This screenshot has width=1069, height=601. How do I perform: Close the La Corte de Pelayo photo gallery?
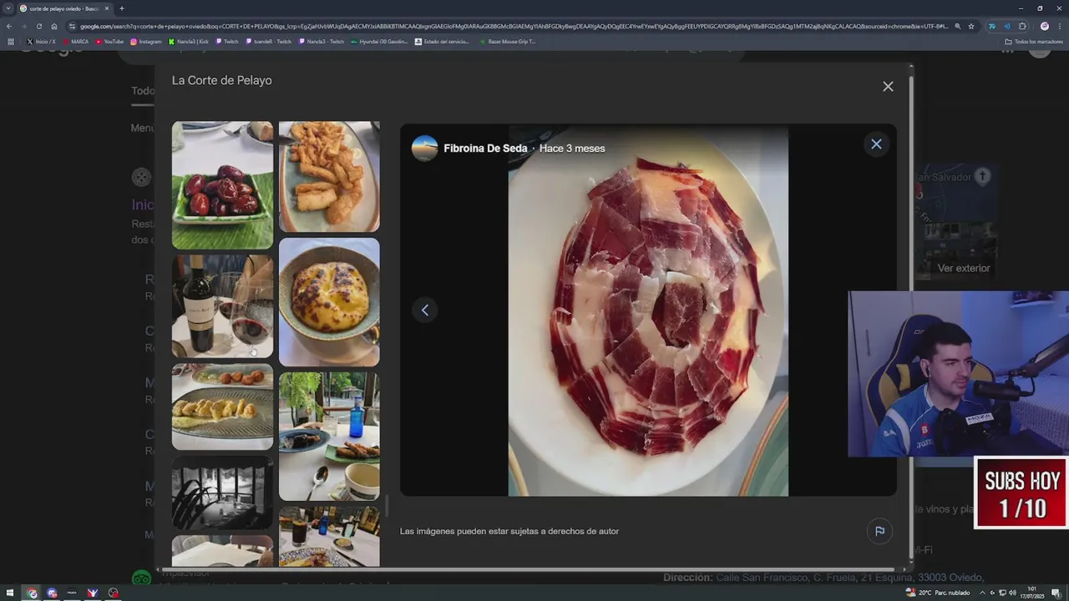click(888, 87)
